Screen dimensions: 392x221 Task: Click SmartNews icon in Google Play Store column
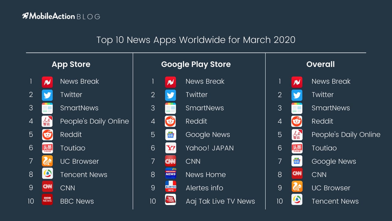click(x=171, y=108)
